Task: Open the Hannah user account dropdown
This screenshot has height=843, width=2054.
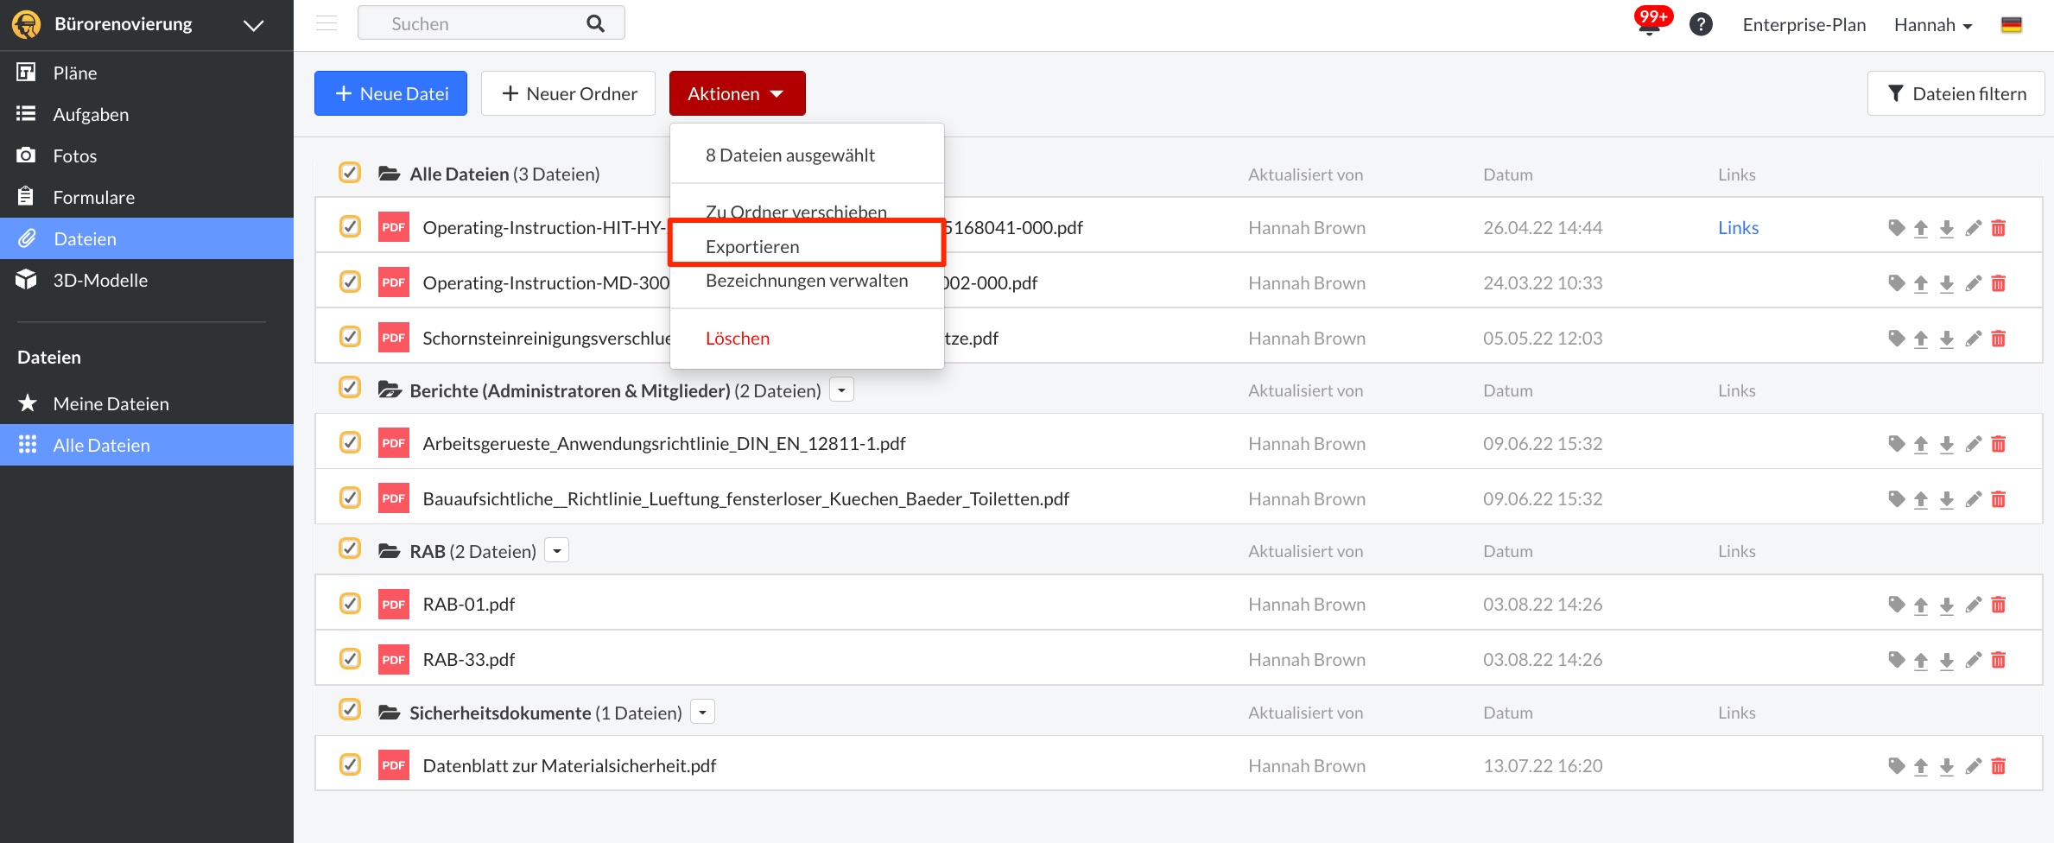Action: tap(1933, 25)
